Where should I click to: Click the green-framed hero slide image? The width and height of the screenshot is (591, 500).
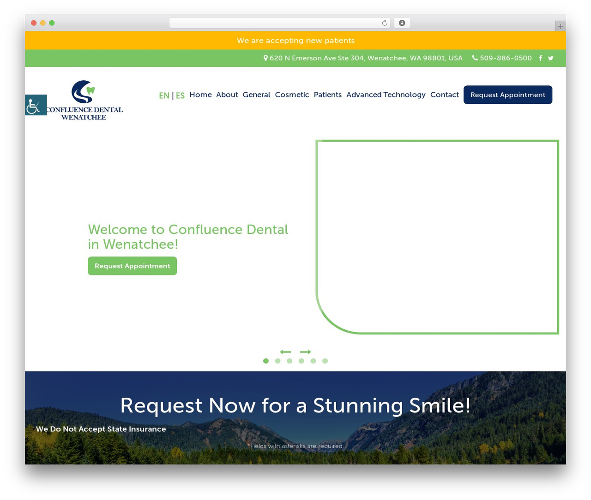click(437, 237)
